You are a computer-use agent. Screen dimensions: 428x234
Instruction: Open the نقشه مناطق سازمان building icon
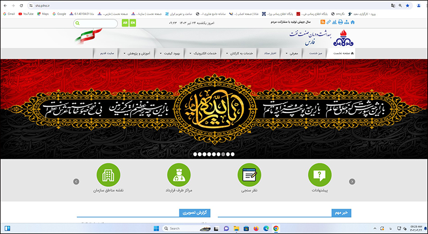108,175
